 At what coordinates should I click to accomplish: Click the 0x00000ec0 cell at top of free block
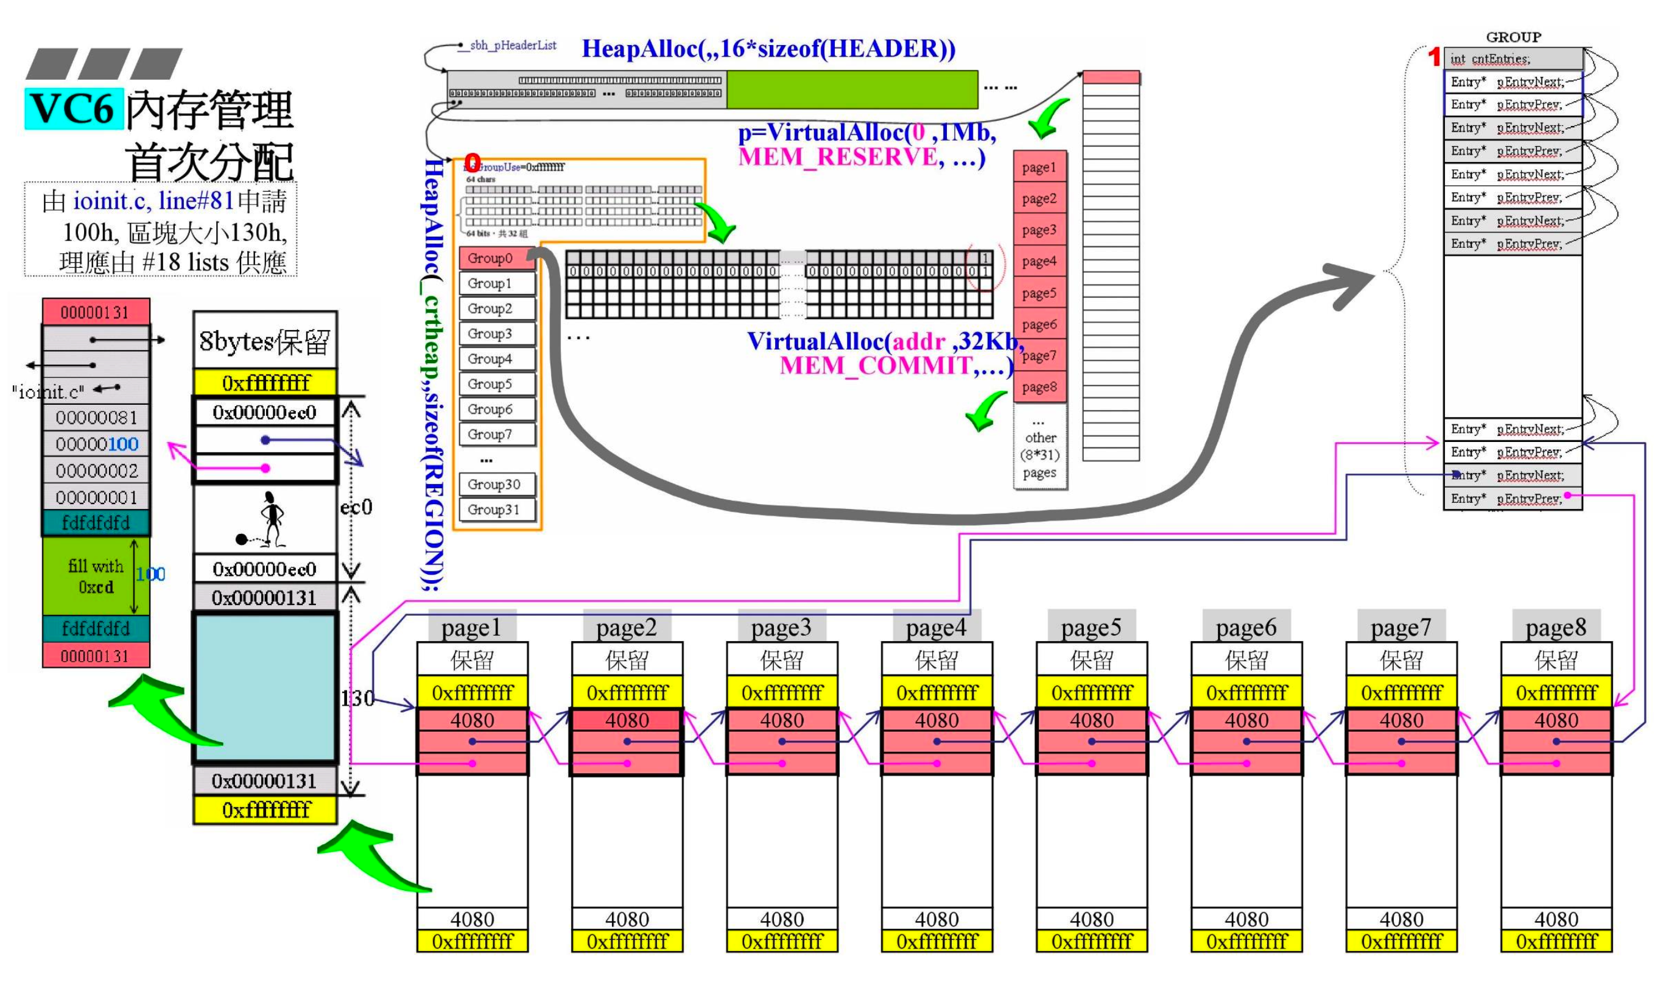265,412
